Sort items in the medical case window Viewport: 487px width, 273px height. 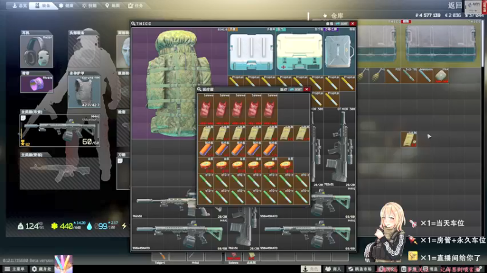click(296, 89)
